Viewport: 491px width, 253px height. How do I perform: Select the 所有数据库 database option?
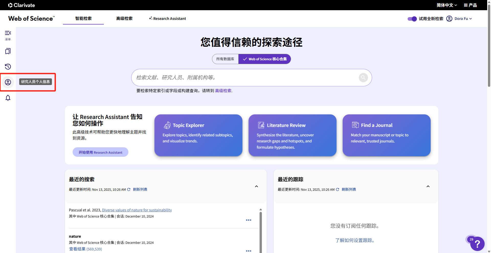click(225, 59)
